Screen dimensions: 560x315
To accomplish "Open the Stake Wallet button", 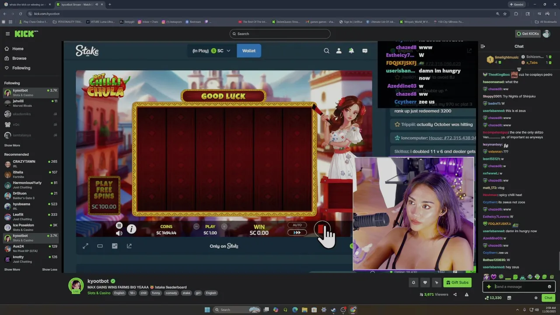I will 249,51.
